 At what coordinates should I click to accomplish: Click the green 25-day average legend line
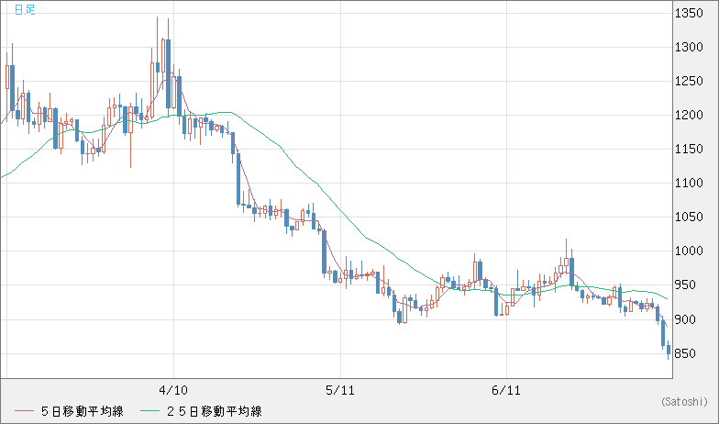(150, 411)
